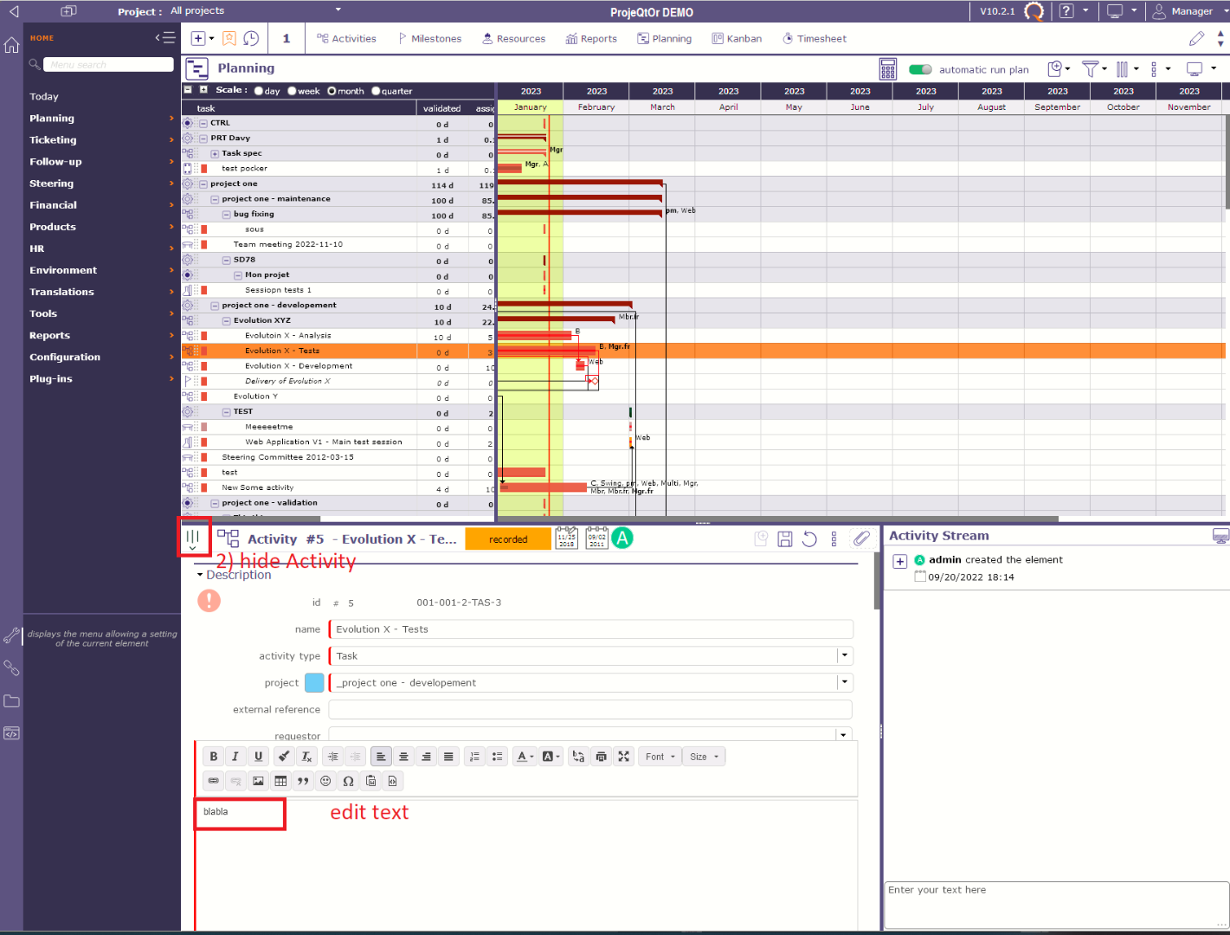Open the activity type dropdown

click(x=844, y=656)
